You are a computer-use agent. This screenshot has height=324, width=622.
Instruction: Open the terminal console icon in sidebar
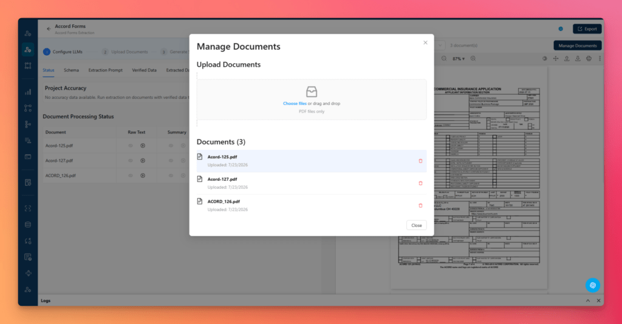28,157
